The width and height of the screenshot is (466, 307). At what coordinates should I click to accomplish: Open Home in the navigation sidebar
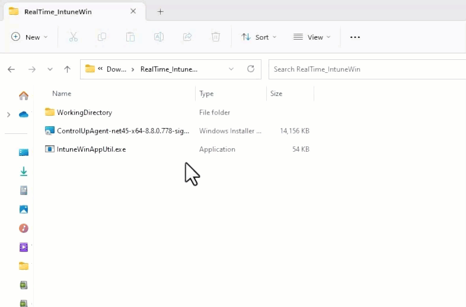pos(24,95)
